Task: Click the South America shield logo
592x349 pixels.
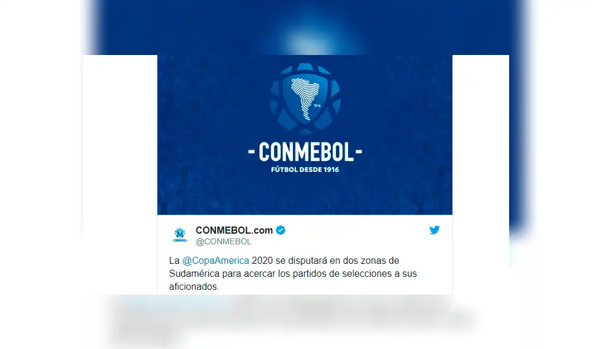Action: click(x=305, y=98)
